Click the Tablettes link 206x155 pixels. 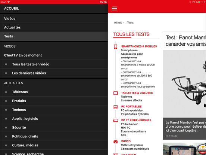click(x=127, y=97)
